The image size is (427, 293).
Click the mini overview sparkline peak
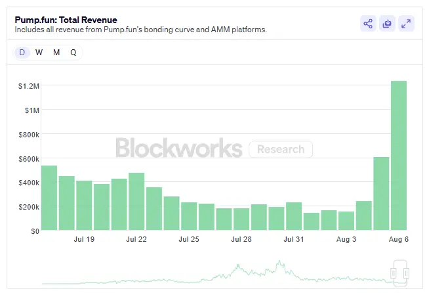pyautogui.click(x=279, y=262)
